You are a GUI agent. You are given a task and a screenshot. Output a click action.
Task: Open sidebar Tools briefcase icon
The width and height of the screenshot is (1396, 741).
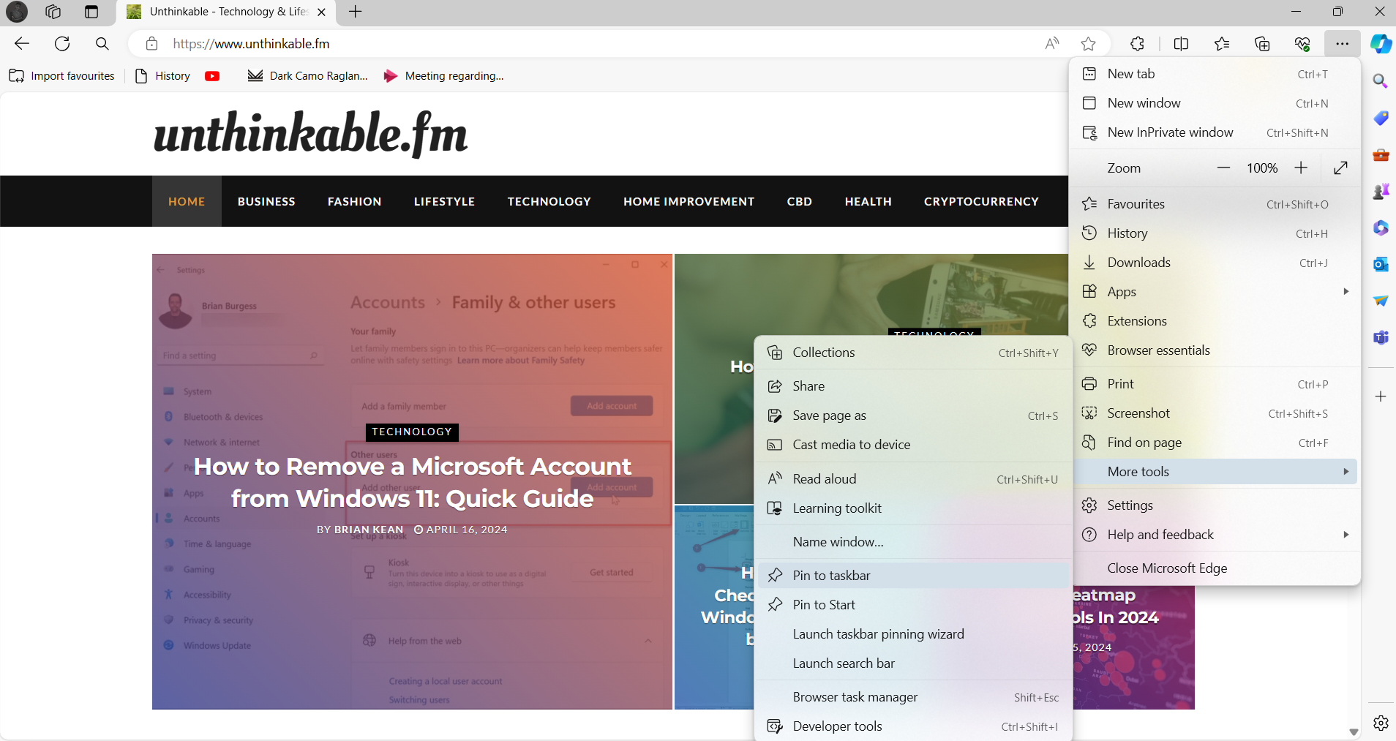pos(1381,154)
